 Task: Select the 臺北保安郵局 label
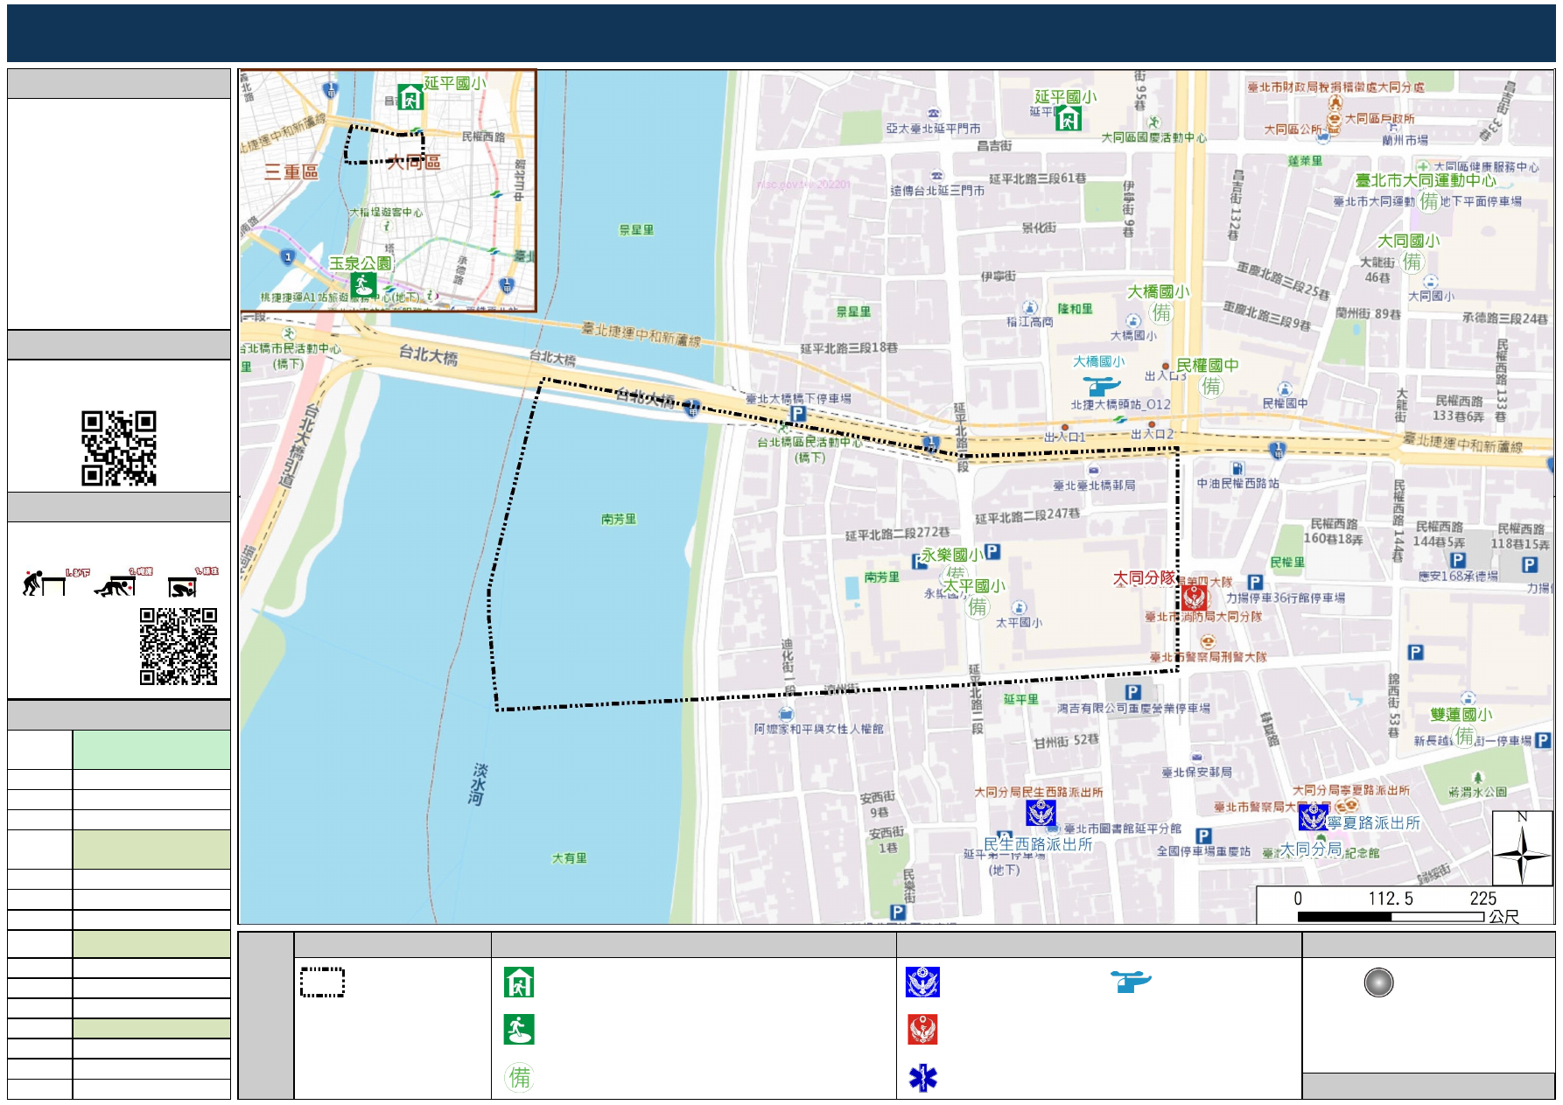point(1197,772)
